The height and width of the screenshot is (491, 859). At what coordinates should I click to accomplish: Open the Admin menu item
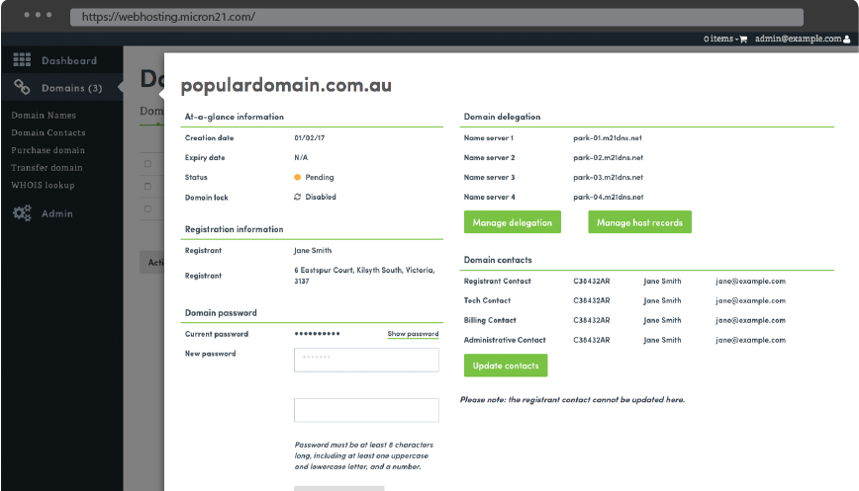coord(57,213)
